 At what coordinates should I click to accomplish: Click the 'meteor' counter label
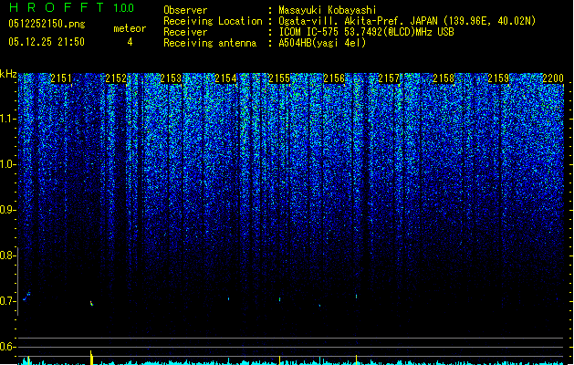click(130, 28)
